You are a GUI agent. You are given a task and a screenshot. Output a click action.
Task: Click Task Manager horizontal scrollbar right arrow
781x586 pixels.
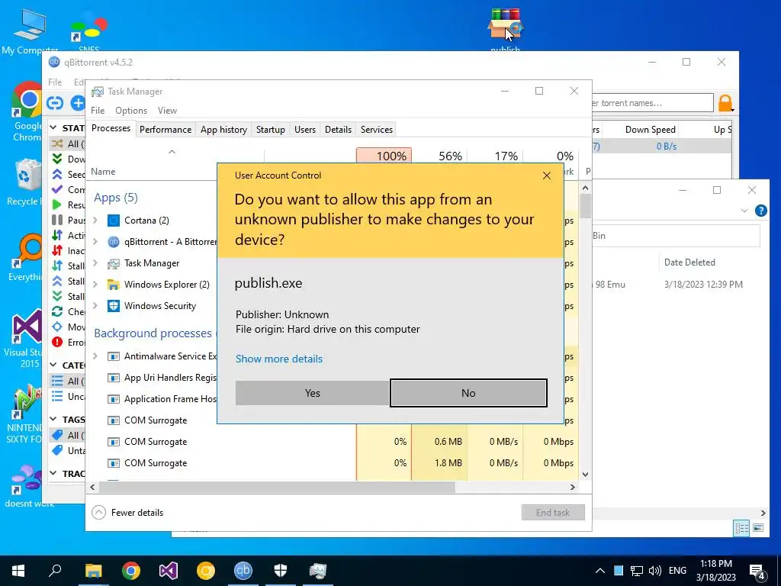click(x=572, y=487)
